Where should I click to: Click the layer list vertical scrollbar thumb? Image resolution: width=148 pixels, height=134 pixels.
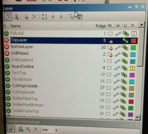(x=141, y=47)
